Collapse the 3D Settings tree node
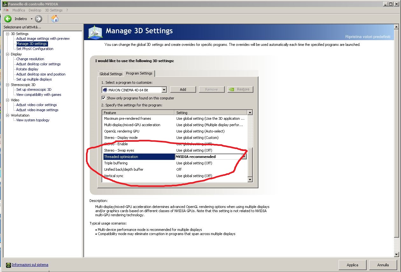The height and width of the screenshot is (272, 401). 7,34
